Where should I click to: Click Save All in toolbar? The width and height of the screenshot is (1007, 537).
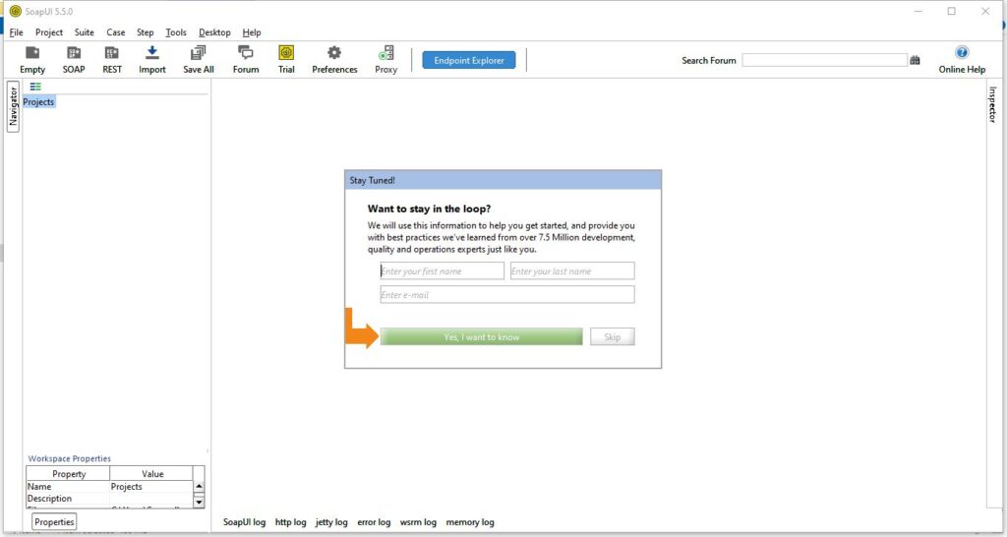[x=199, y=60]
